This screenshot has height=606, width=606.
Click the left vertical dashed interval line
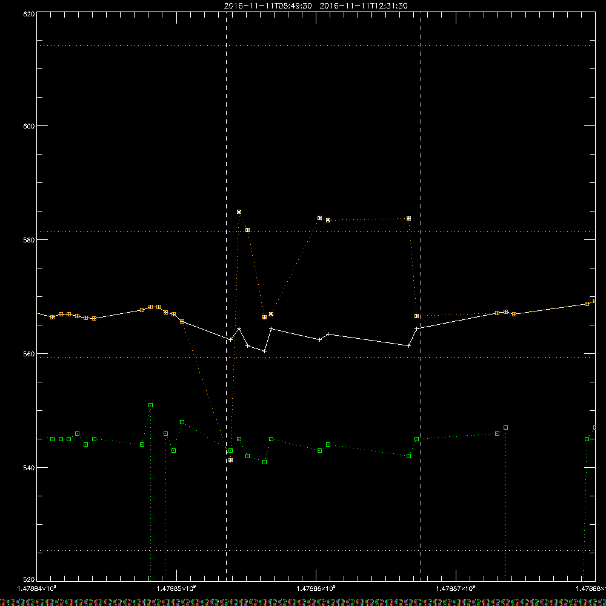click(x=227, y=296)
